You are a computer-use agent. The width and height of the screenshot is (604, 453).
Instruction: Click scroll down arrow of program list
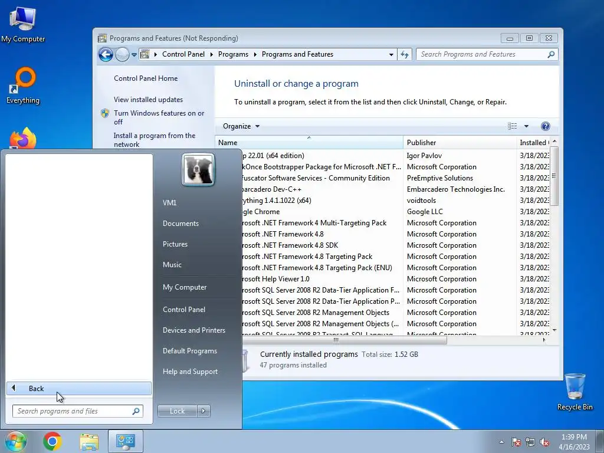pos(554,330)
